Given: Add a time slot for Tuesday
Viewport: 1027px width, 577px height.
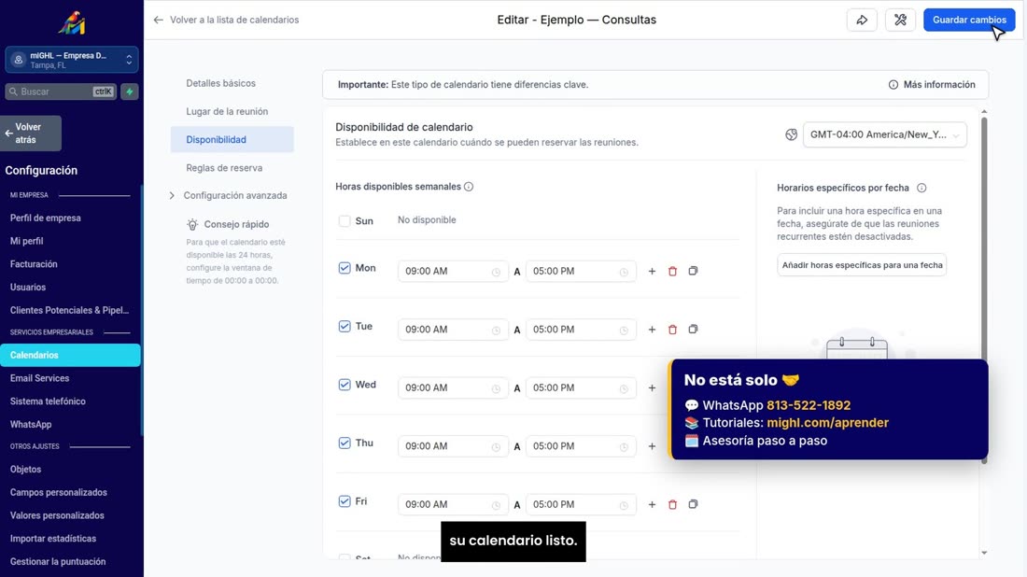Looking at the screenshot, I should [652, 330].
